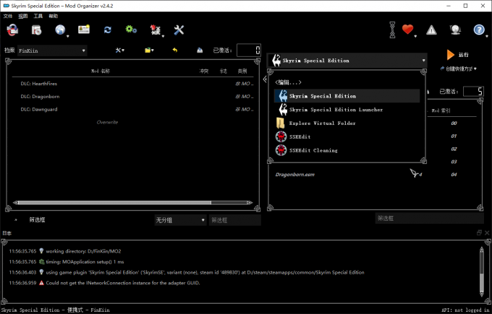Screen dimensions: 492x314
Task: Open the 无分组 grouping dropdown
Action: 180,220
